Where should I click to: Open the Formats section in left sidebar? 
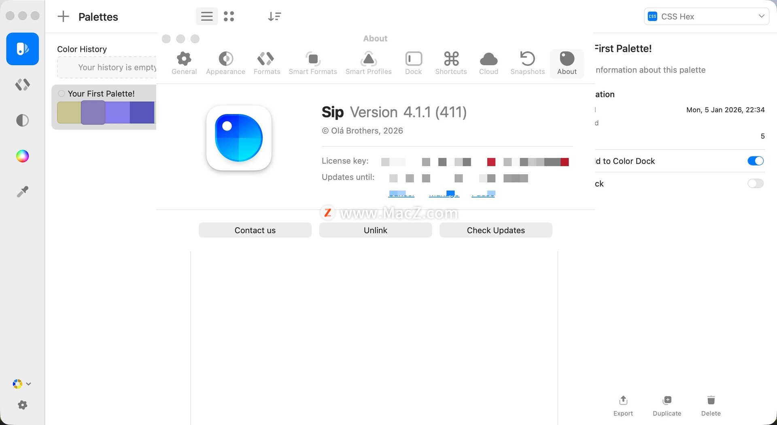tap(22, 85)
